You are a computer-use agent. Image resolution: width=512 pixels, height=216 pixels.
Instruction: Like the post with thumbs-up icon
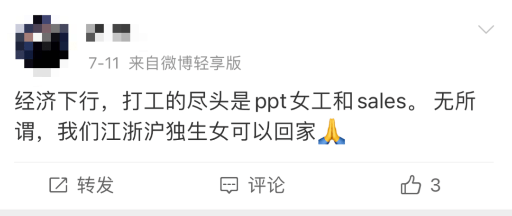[x=411, y=185]
